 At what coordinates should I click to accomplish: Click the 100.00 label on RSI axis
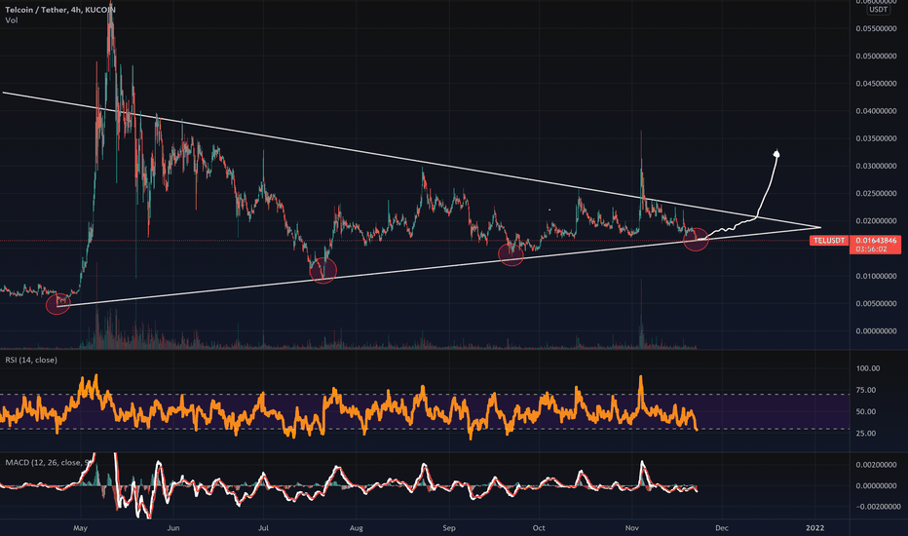tap(867, 368)
